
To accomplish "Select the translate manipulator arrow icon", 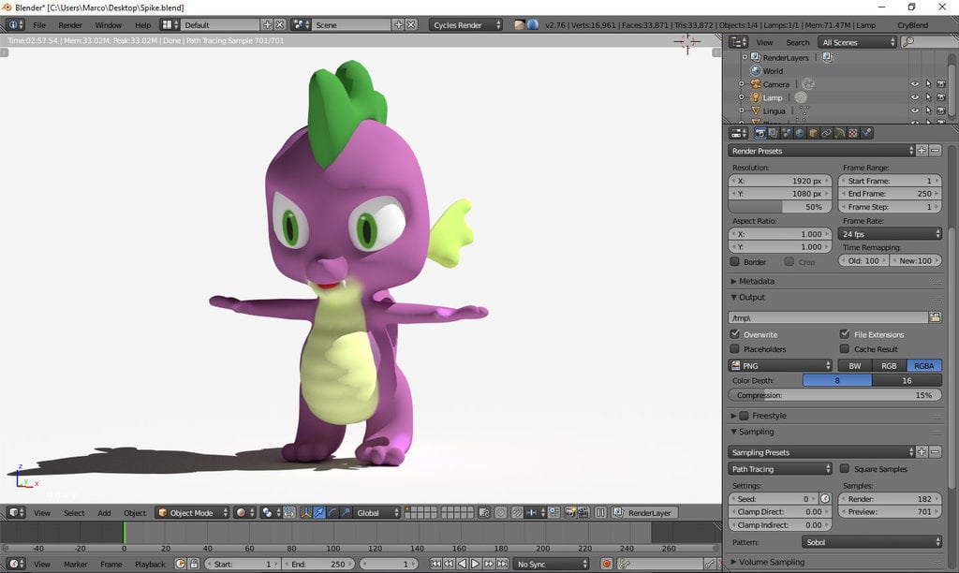I will [319, 512].
